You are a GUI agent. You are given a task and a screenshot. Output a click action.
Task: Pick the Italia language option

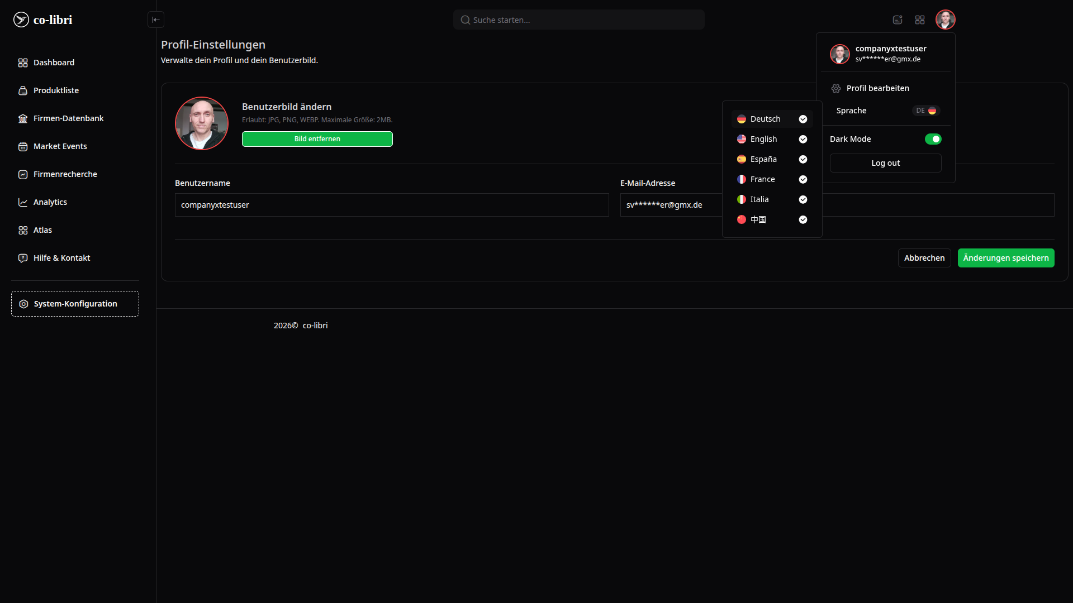[772, 199]
